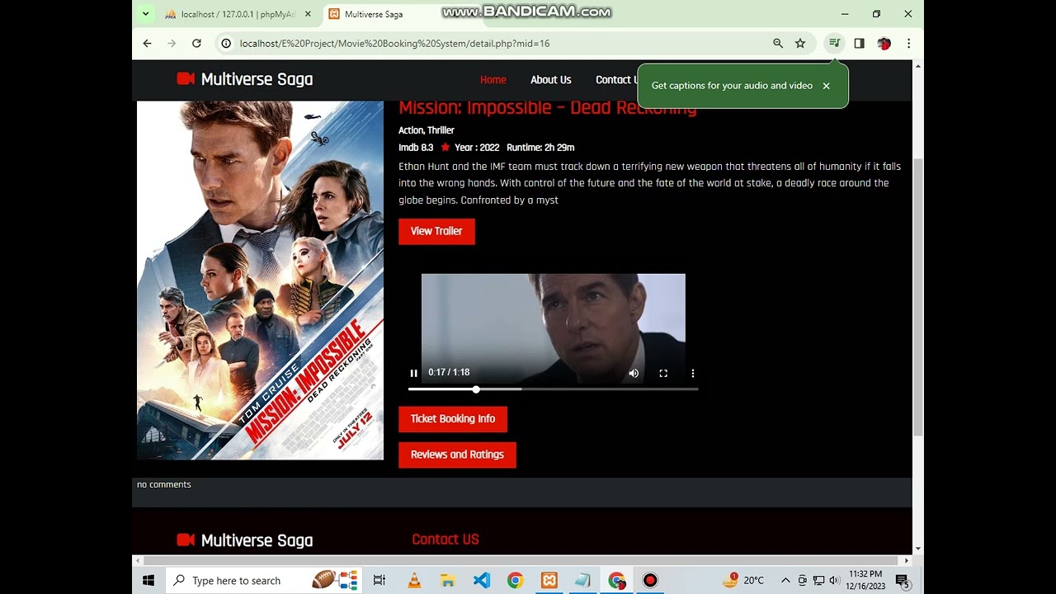
Task: Open the Bandicam recorder taskbar icon
Action: click(x=650, y=581)
